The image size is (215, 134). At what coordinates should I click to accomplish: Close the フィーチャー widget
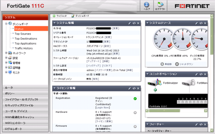[205, 124]
